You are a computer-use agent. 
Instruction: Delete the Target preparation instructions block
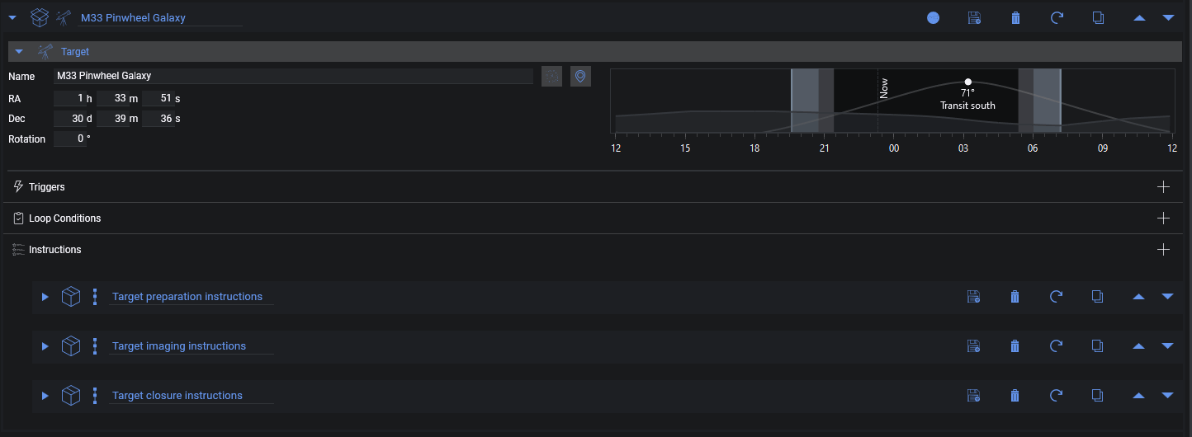pyautogui.click(x=1015, y=297)
